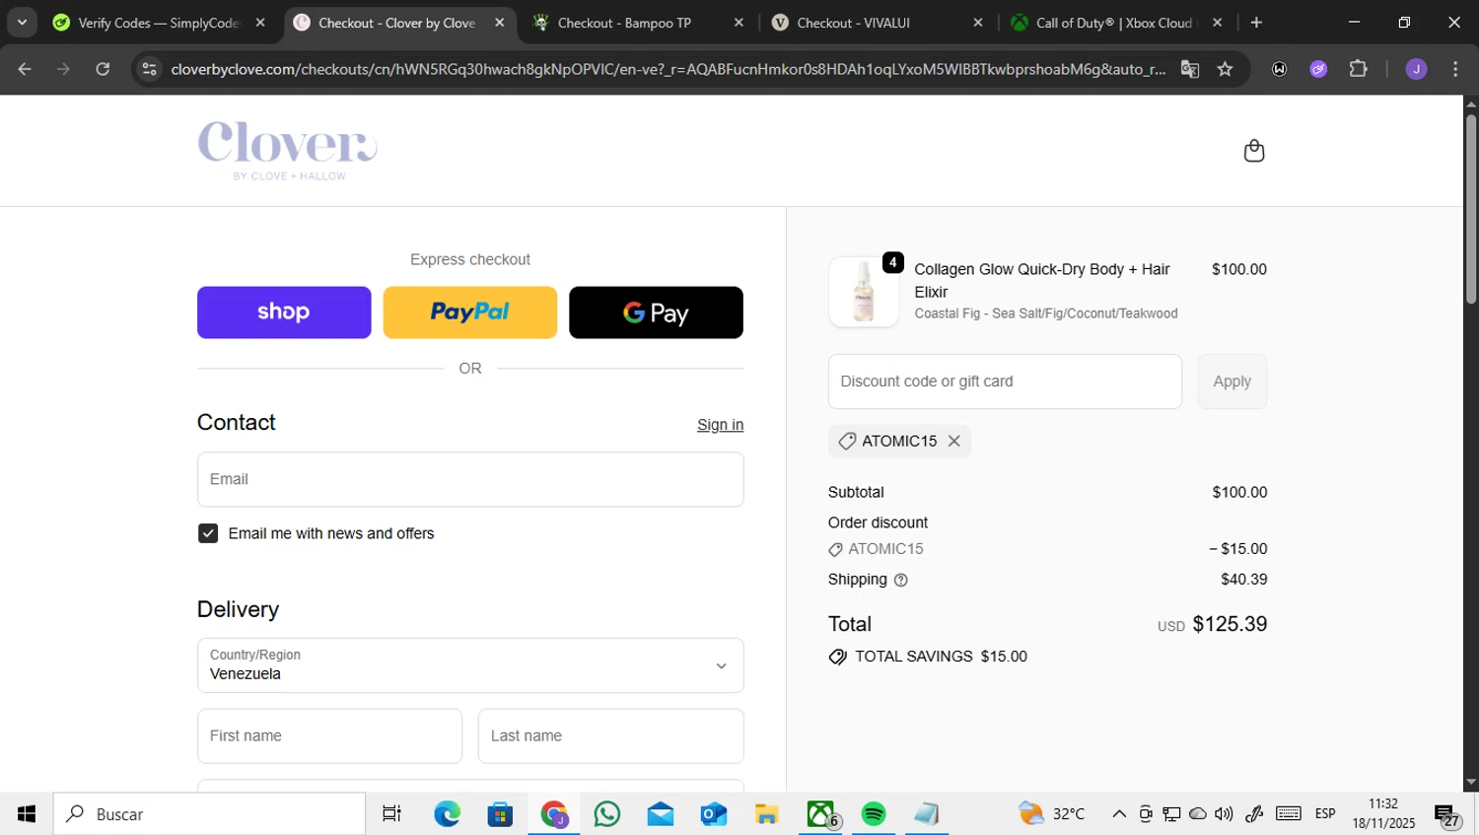
Task: Open Google Chrome from the taskbar
Action: [554, 813]
